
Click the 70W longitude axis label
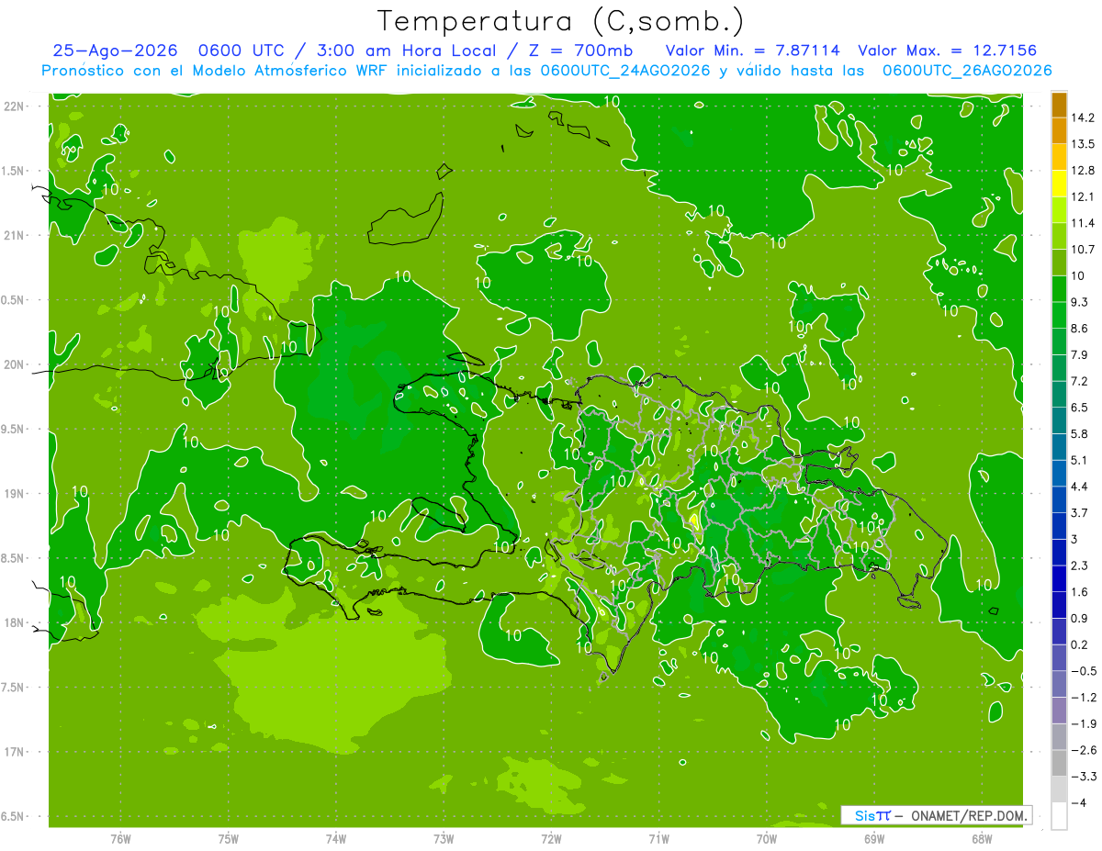[x=767, y=838]
